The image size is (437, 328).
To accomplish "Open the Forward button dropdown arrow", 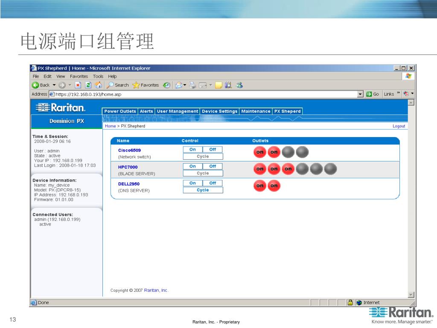I will point(70,85).
